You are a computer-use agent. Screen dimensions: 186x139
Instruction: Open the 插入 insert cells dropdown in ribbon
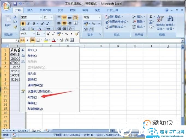[x=139, y=17]
